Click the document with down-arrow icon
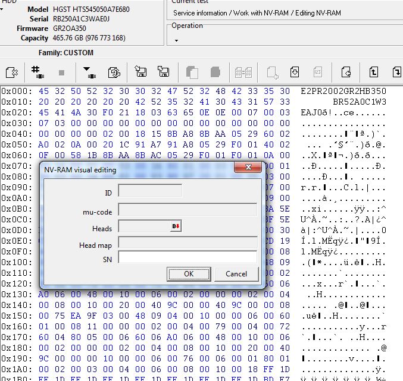The height and width of the screenshot is (381, 403). [295, 72]
